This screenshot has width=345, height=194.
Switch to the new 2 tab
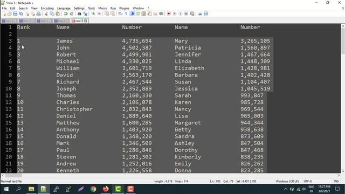(x=9, y=21)
